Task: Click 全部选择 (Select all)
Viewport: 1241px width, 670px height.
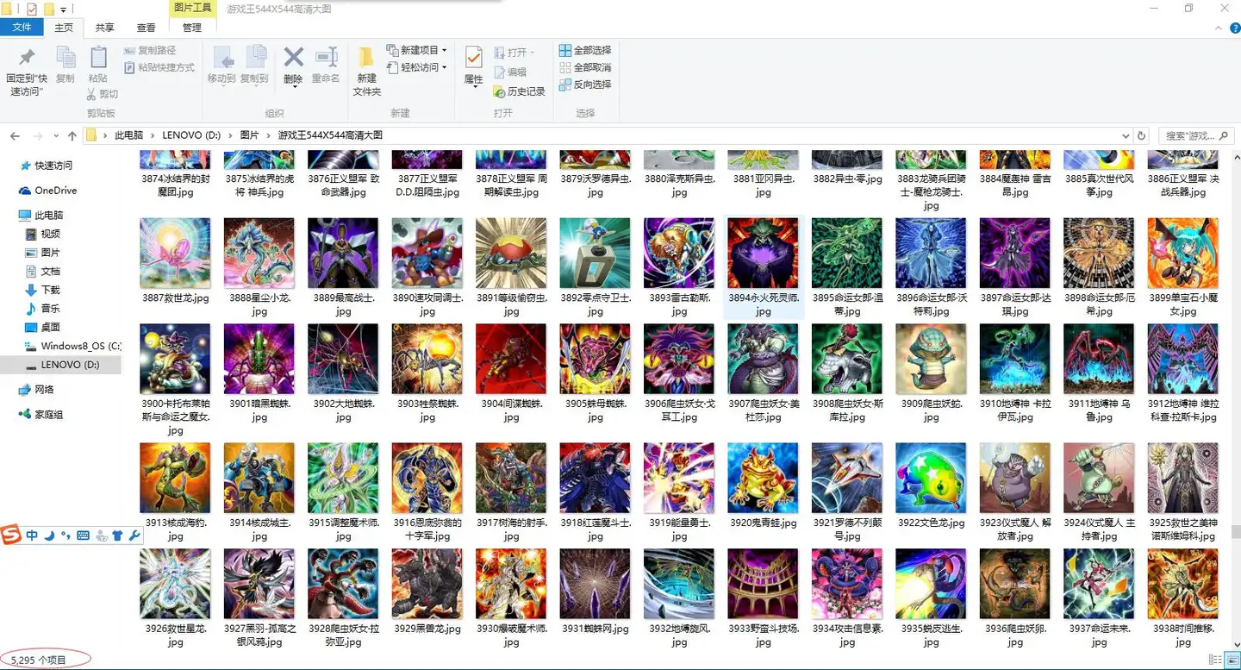Action: point(585,51)
